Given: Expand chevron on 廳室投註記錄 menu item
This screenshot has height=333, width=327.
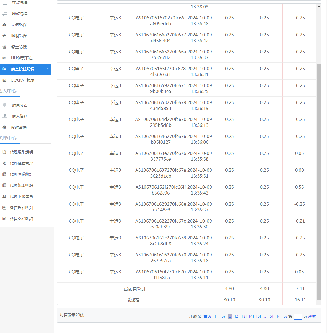Looking at the screenshot, I should pyautogui.click(x=48, y=69).
